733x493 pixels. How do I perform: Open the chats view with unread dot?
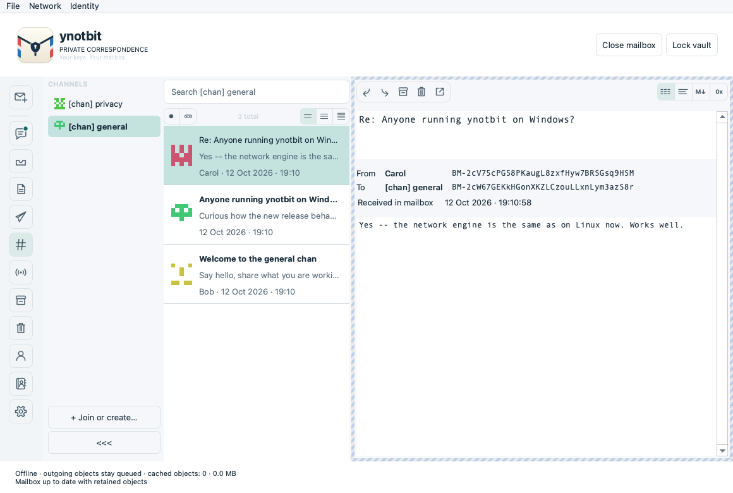point(21,133)
